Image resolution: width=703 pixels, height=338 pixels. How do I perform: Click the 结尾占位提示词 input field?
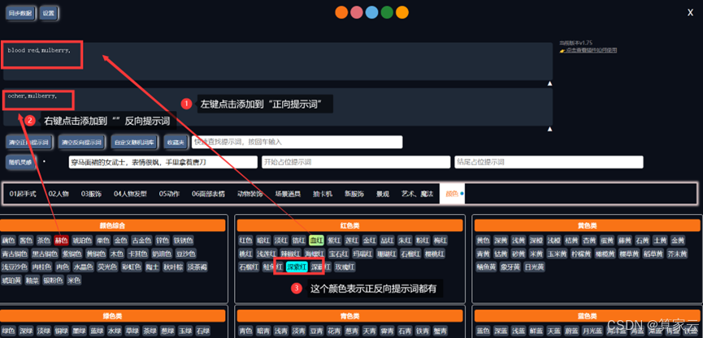point(549,162)
